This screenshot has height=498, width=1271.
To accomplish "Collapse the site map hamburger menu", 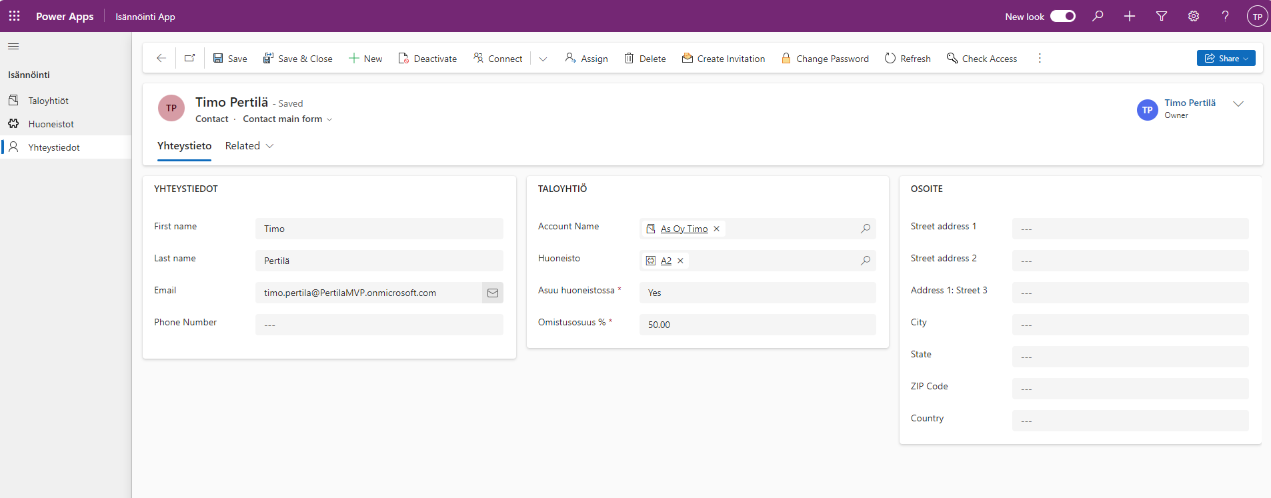I will (x=13, y=47).
